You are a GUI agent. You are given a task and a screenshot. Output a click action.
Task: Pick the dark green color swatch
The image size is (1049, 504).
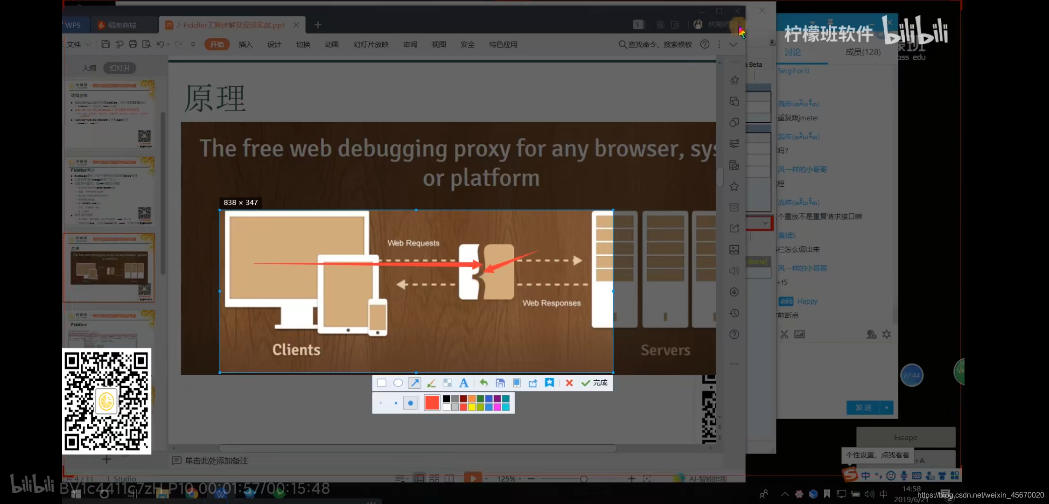480,399
